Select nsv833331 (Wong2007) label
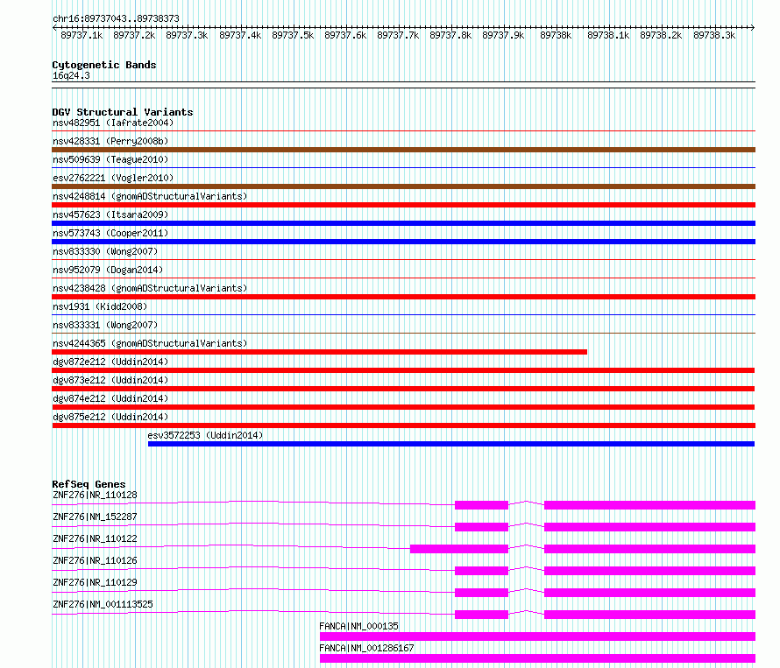 105,325
